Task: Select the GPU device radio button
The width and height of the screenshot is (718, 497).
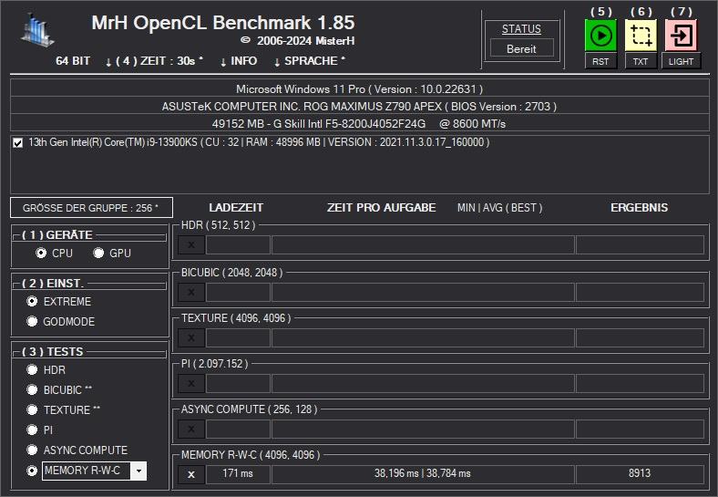Action: [x=98, y=254]
